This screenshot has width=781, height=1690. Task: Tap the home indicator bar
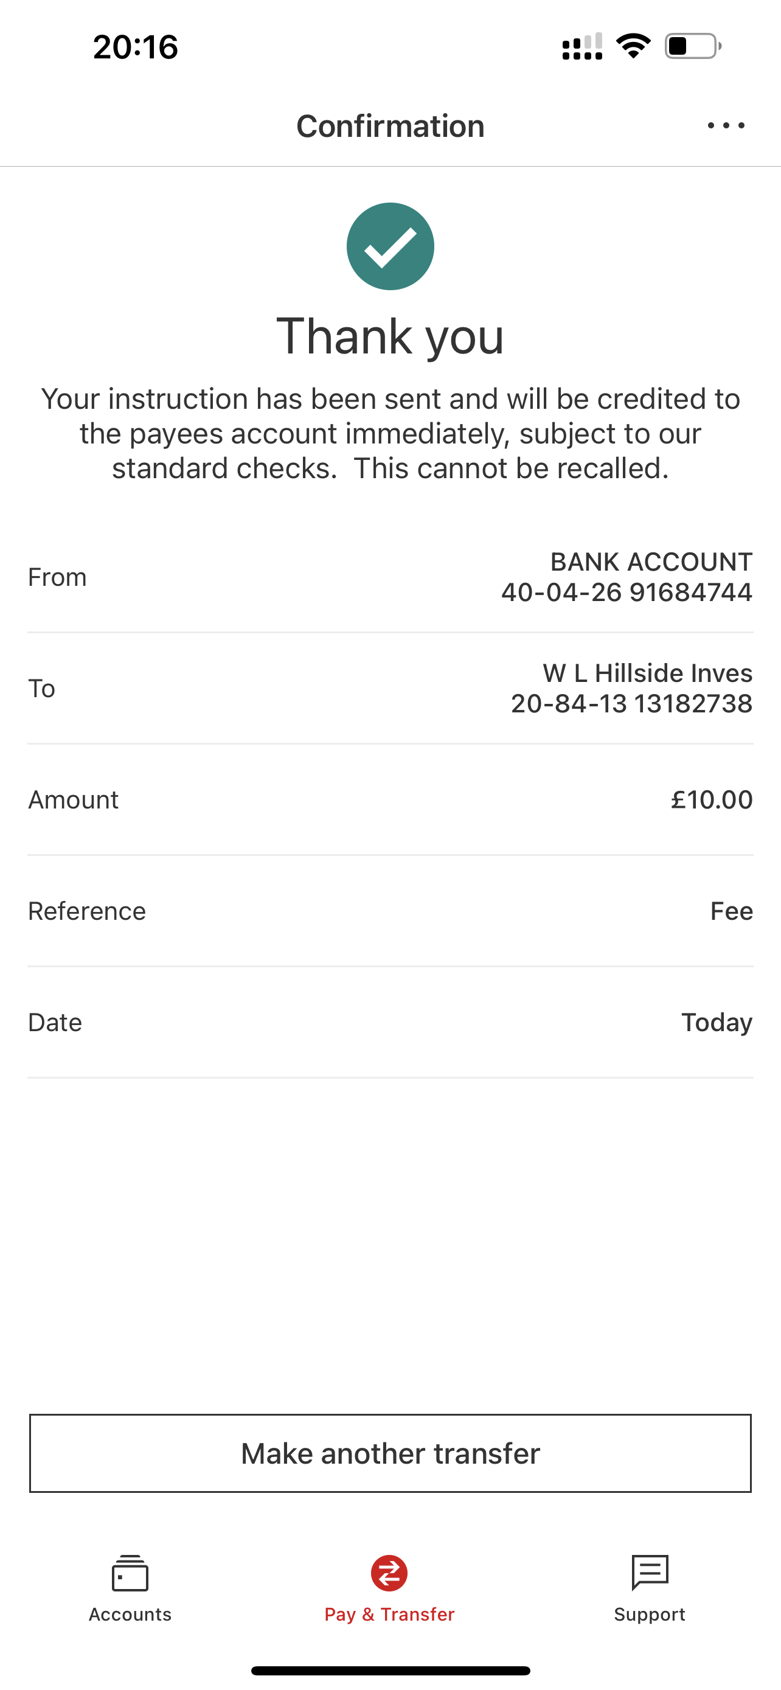pos(390,1671)
